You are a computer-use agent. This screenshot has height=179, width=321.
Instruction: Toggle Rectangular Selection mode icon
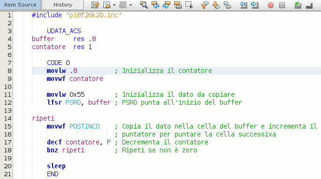pos(189,5)
